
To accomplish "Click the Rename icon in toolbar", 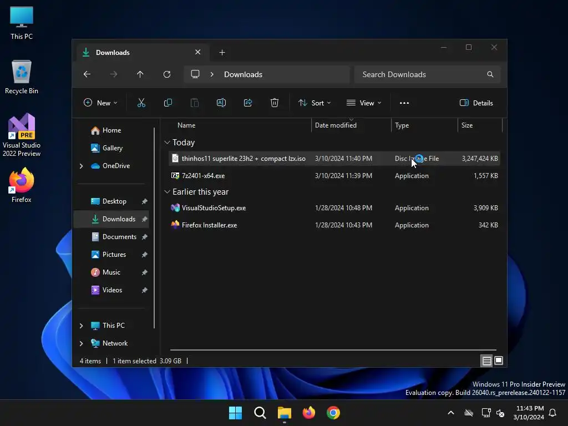I will coord(221,103).
